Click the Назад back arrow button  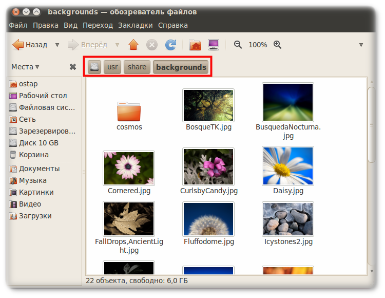pyautogui.click(x=30, y=45)
